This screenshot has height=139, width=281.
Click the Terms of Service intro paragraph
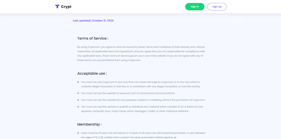pyautogui.click(x=141, y=53)
